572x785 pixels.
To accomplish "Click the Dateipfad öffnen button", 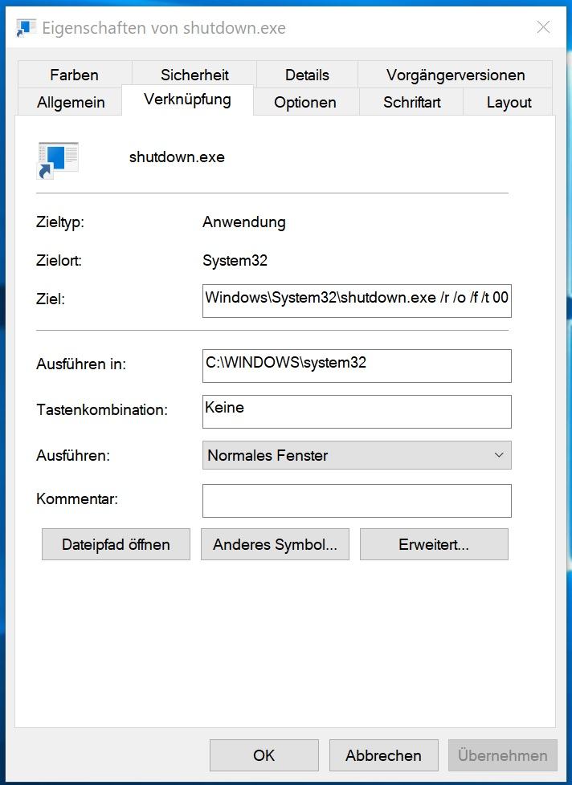I will 116,544.
